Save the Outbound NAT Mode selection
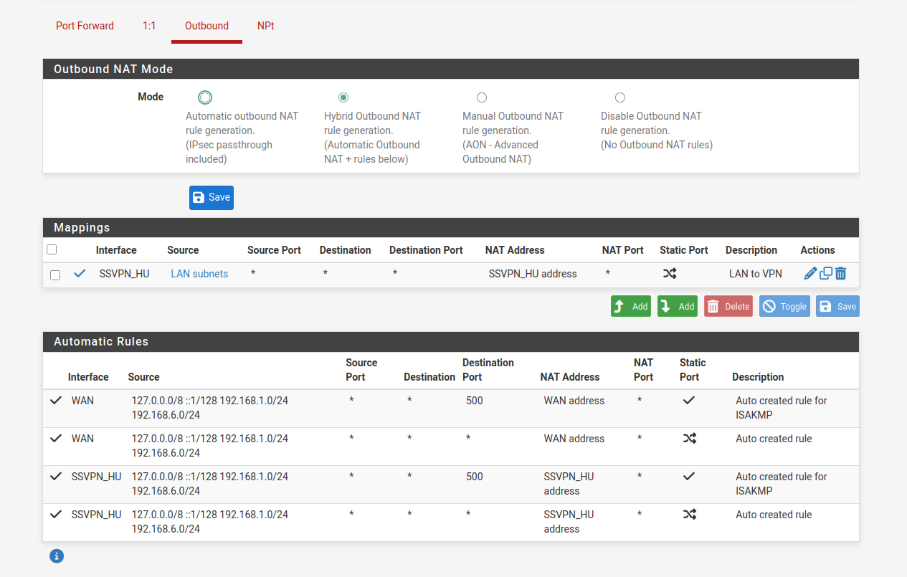The height and width of the screenshot is (577, 907). [x=212, y=198]
